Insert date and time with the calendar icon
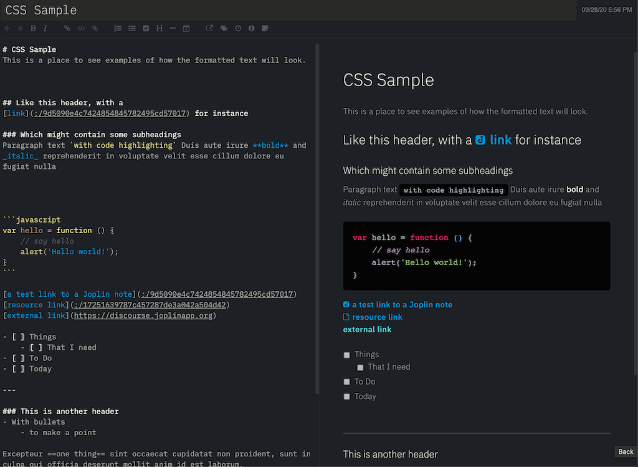The width and height of the screenshot is (638, 467). tap(186, 29)
